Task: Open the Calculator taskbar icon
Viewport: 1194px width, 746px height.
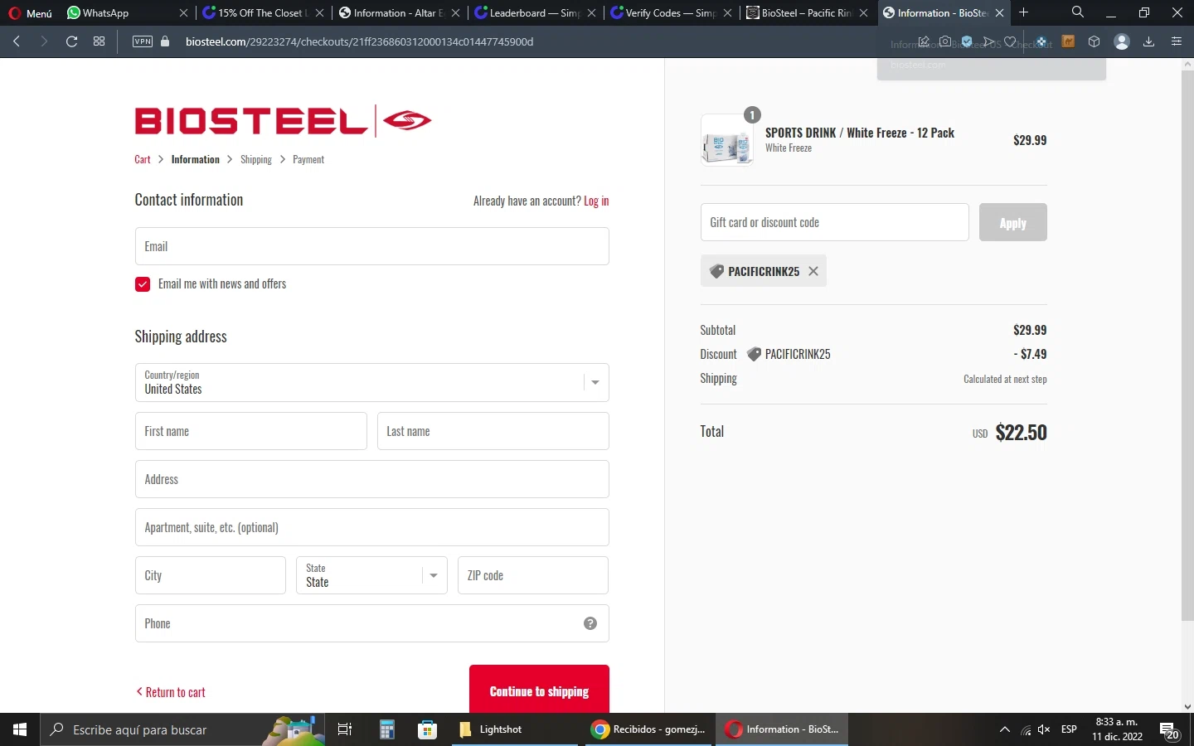Action: click(x=387, y=729)
